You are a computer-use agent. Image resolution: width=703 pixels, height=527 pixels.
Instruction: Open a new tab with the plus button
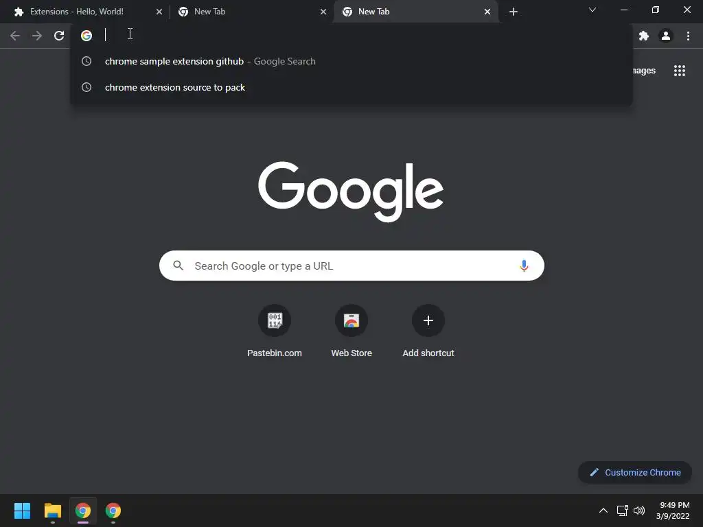pos(514,12)
